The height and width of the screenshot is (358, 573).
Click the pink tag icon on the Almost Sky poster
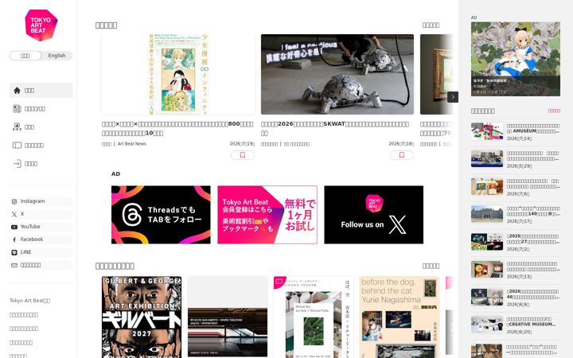279,282
